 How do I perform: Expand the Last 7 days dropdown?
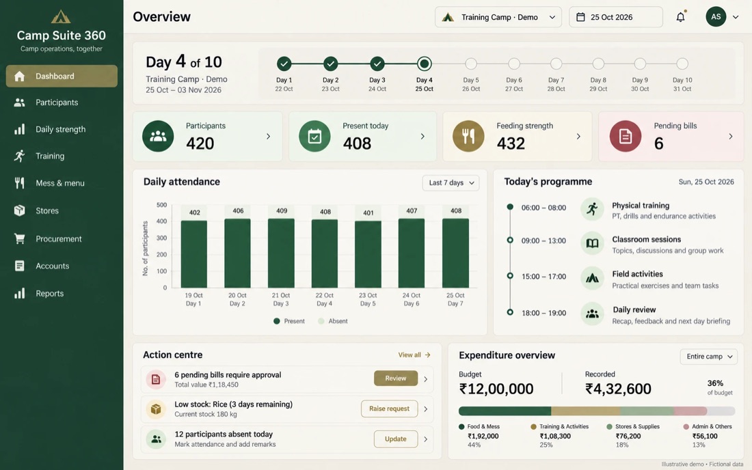click(x=451, y=182)
